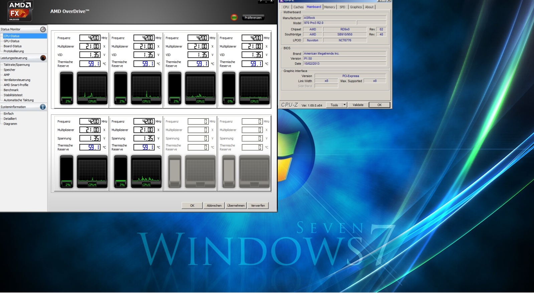The height and width of the screenshot is (293, 534).
Task: Click the CPU0 usage graph
Action: [92, 88]
